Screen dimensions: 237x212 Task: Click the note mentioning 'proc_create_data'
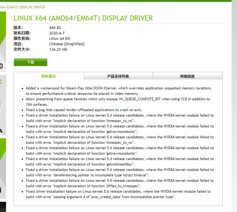[x=118, y=194]
